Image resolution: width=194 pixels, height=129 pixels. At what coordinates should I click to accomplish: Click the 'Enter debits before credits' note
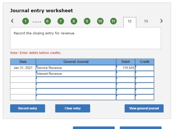[36, 53]
